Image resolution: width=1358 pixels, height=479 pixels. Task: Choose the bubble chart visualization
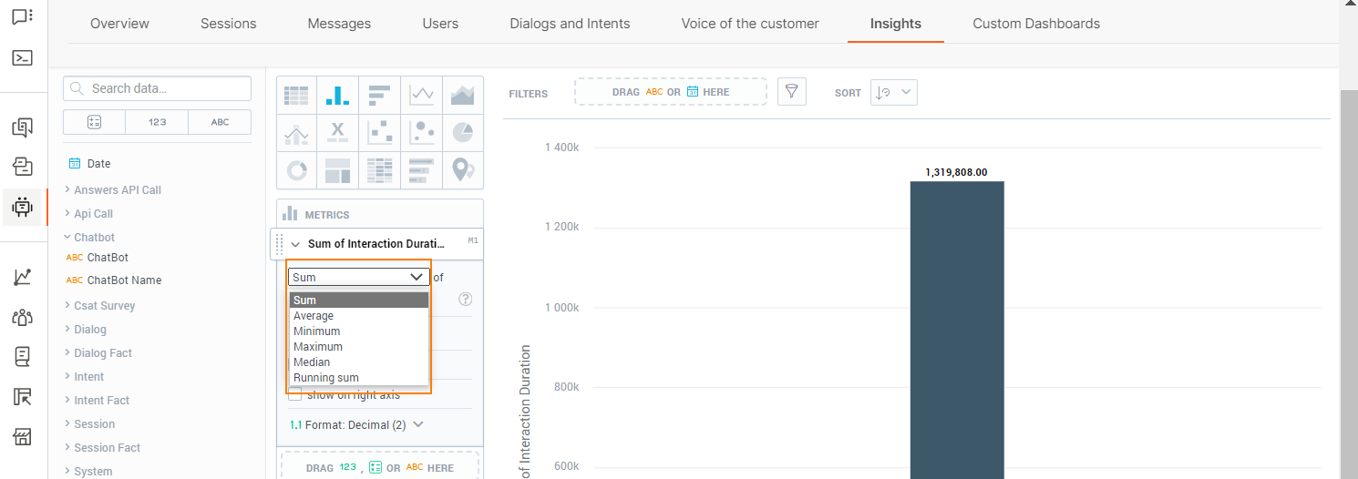pos(422,132)
